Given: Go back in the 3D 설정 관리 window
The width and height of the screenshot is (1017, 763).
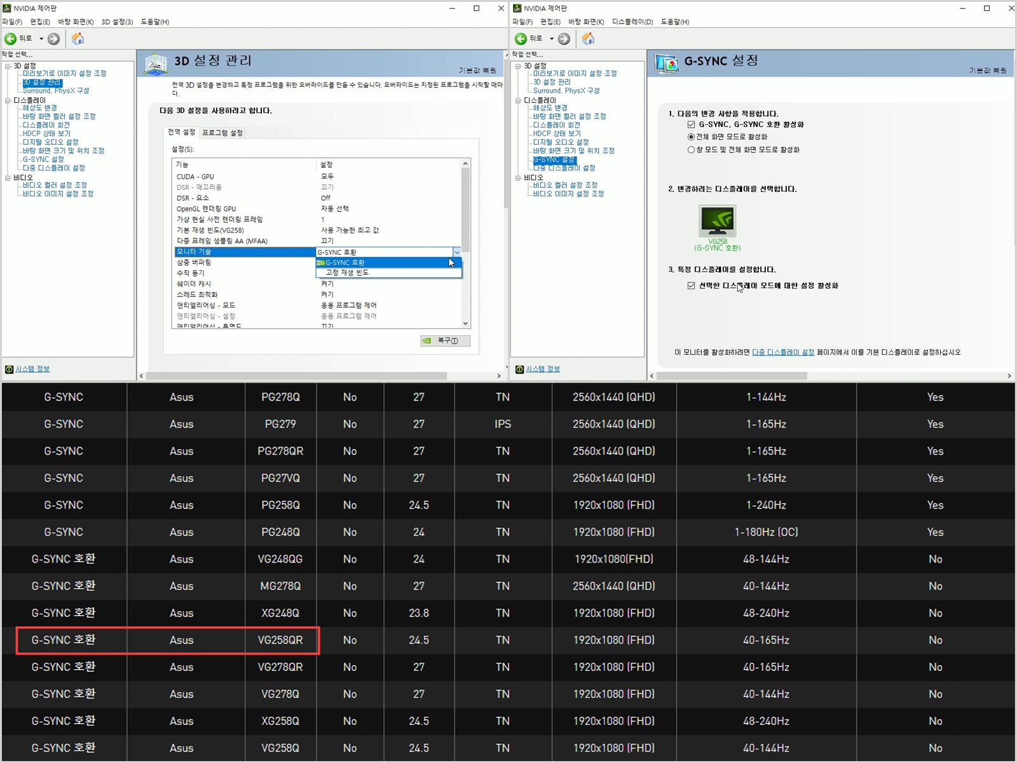Looking at the screenshot, I should coord(11,39).
